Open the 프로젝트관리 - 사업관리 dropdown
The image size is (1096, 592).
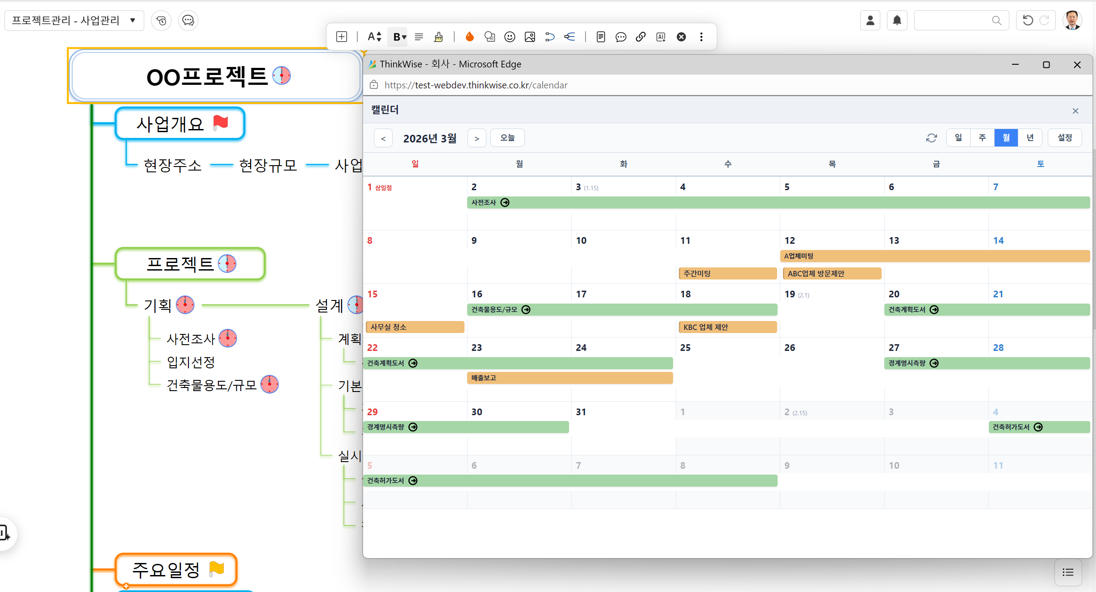[74, 21]
